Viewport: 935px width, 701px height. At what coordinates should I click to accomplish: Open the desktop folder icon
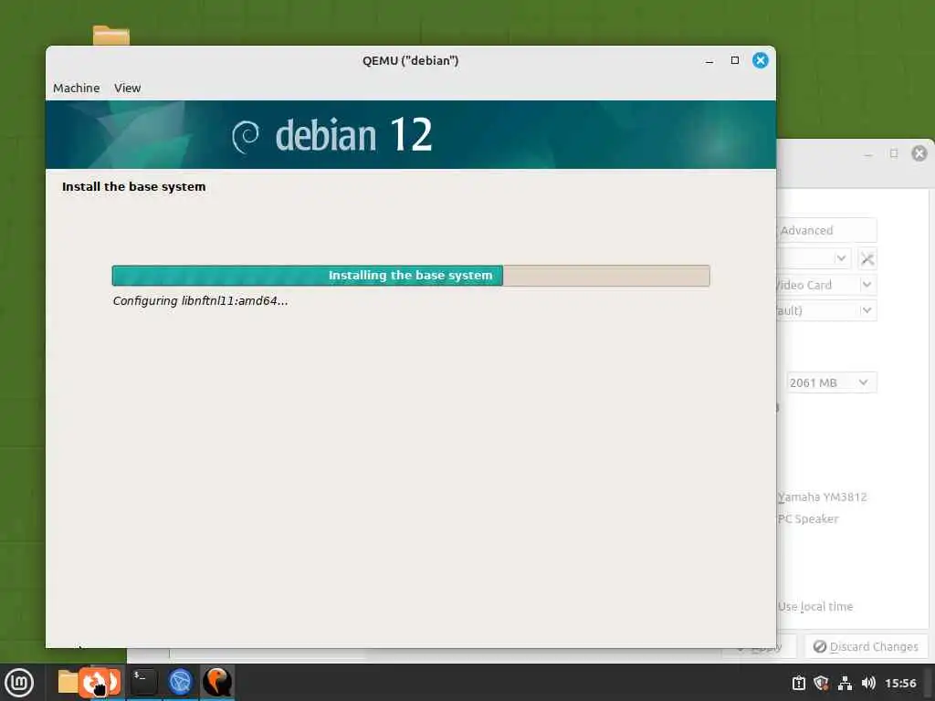coord(110,36)
